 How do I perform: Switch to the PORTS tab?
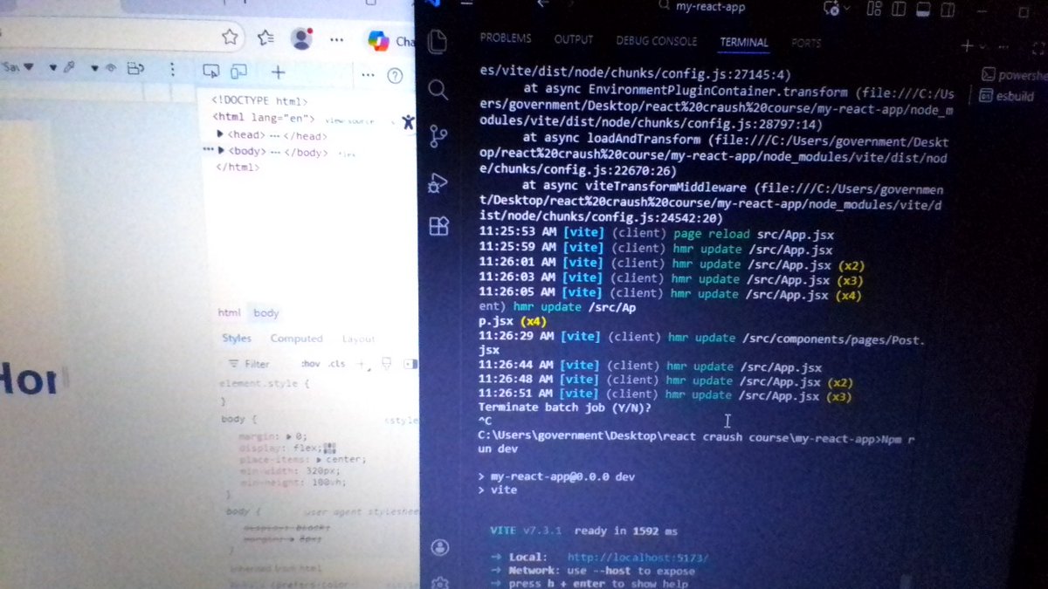coord(806,43)
